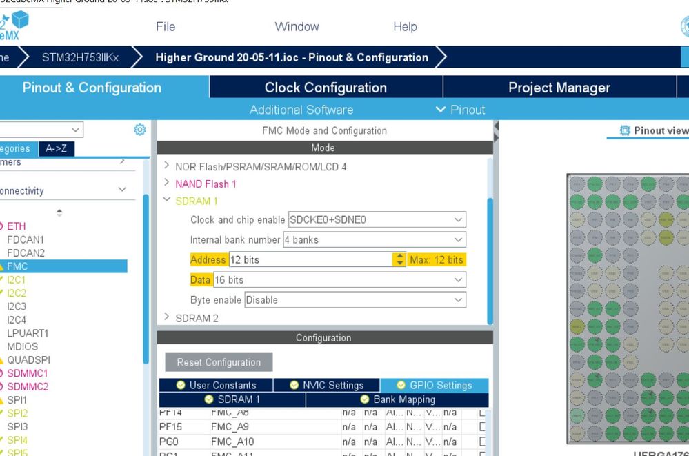Click the GPIO Settings tab status check icon
The width and height of the screenshot is (689, 456).
pos(401,385)
